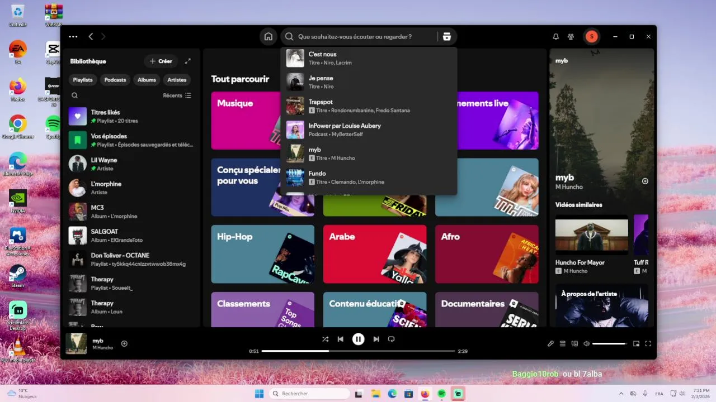Open the MC3 album
This screenshot has width=716, height=402.
(x=131, y=212)
